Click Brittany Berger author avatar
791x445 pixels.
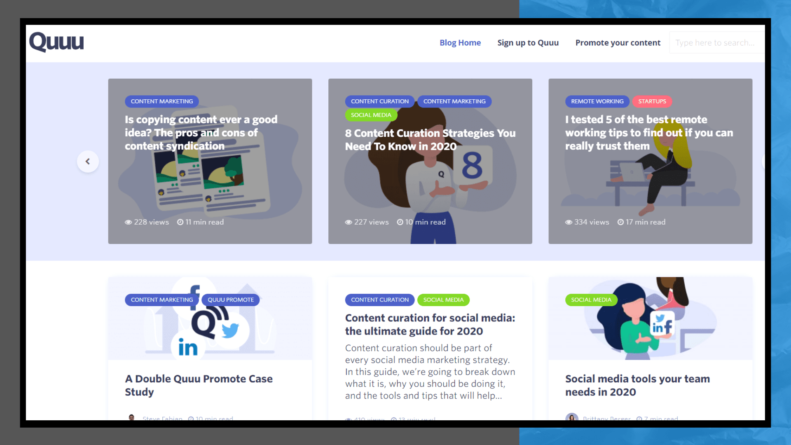click(571, 417)
